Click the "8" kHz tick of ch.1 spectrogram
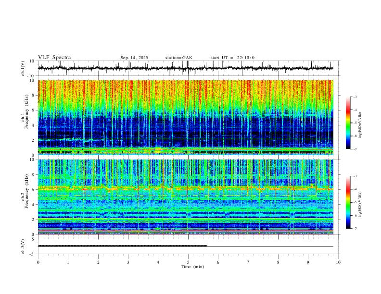 tap(34, 95)
